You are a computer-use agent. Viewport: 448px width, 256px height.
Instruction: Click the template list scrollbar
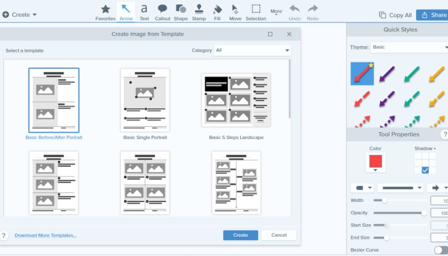(289, 89)
